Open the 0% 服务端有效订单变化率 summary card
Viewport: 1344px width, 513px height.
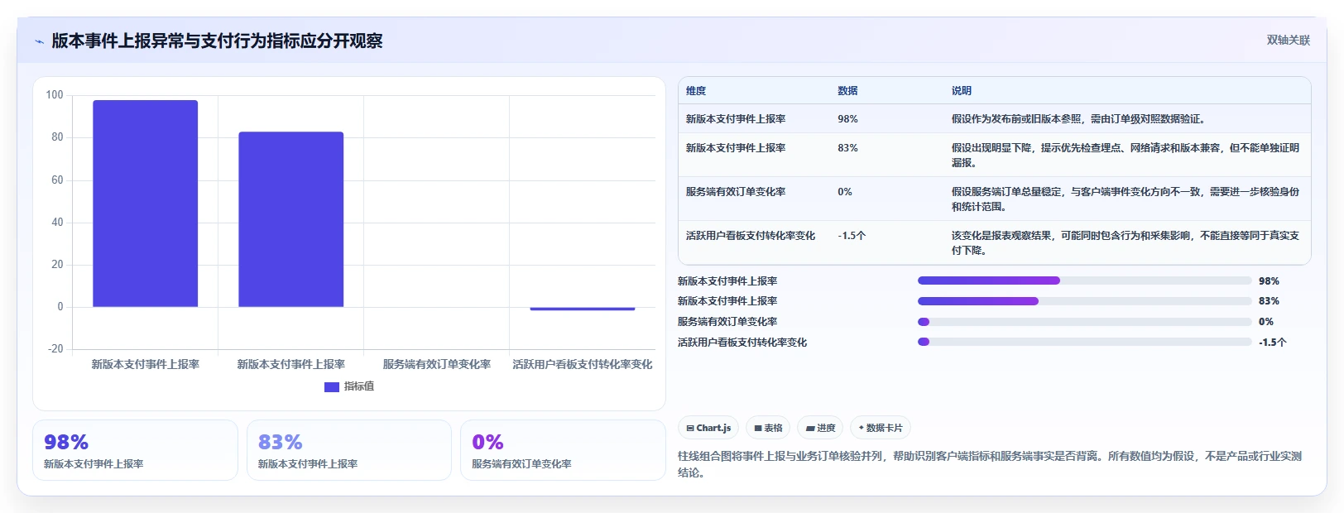click(563, 450)
